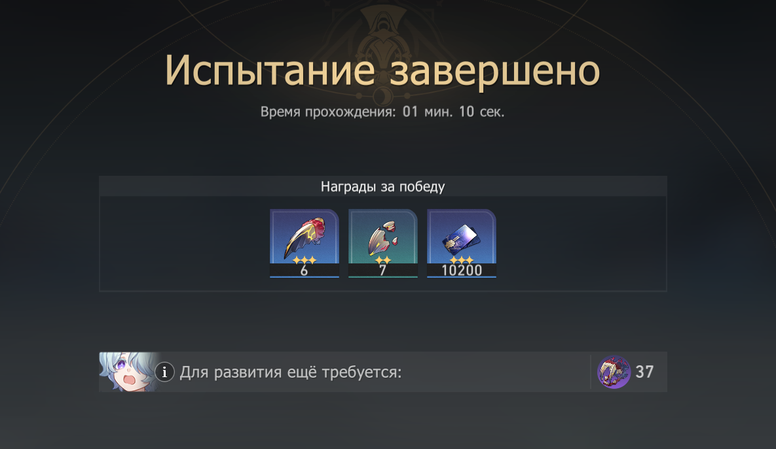
Task: Click the remaining count 37
Action: [x=644, y=372]
